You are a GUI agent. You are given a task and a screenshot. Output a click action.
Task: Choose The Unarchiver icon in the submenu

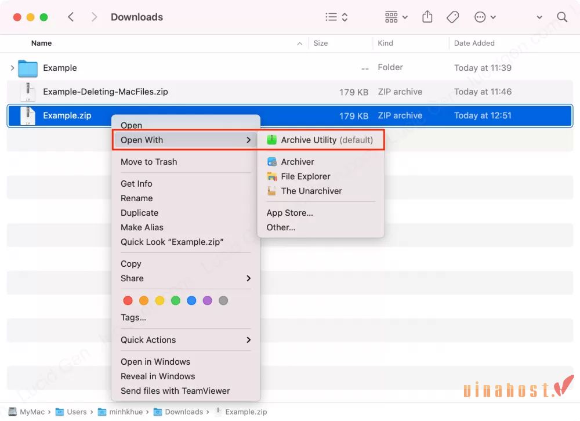point(271,191)
